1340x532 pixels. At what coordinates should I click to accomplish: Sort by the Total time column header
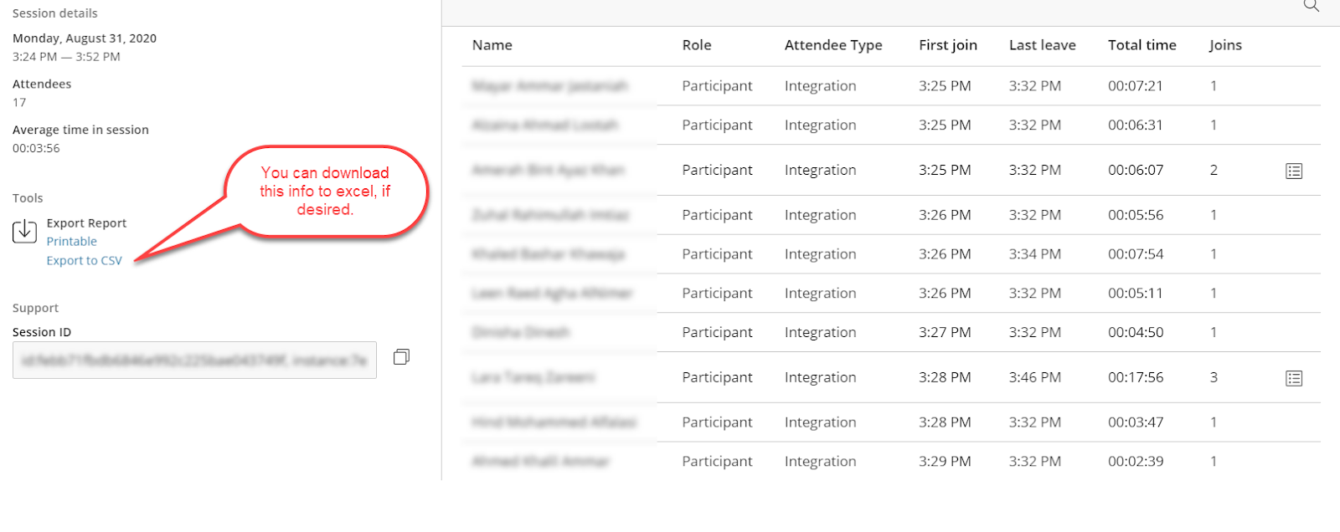[x=1142, y=45]
